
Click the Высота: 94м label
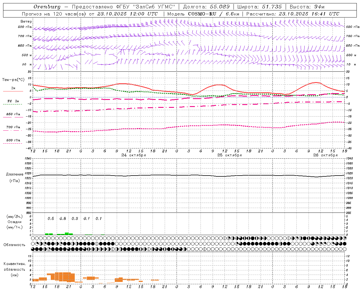pos(307,7)
